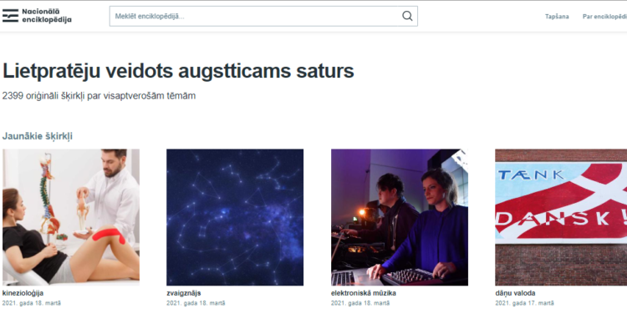Viewport: 627px width, 334px height.
Task: Click the Lietpratēju veidots augstticams saturs heading
Action: click(178, 71)
